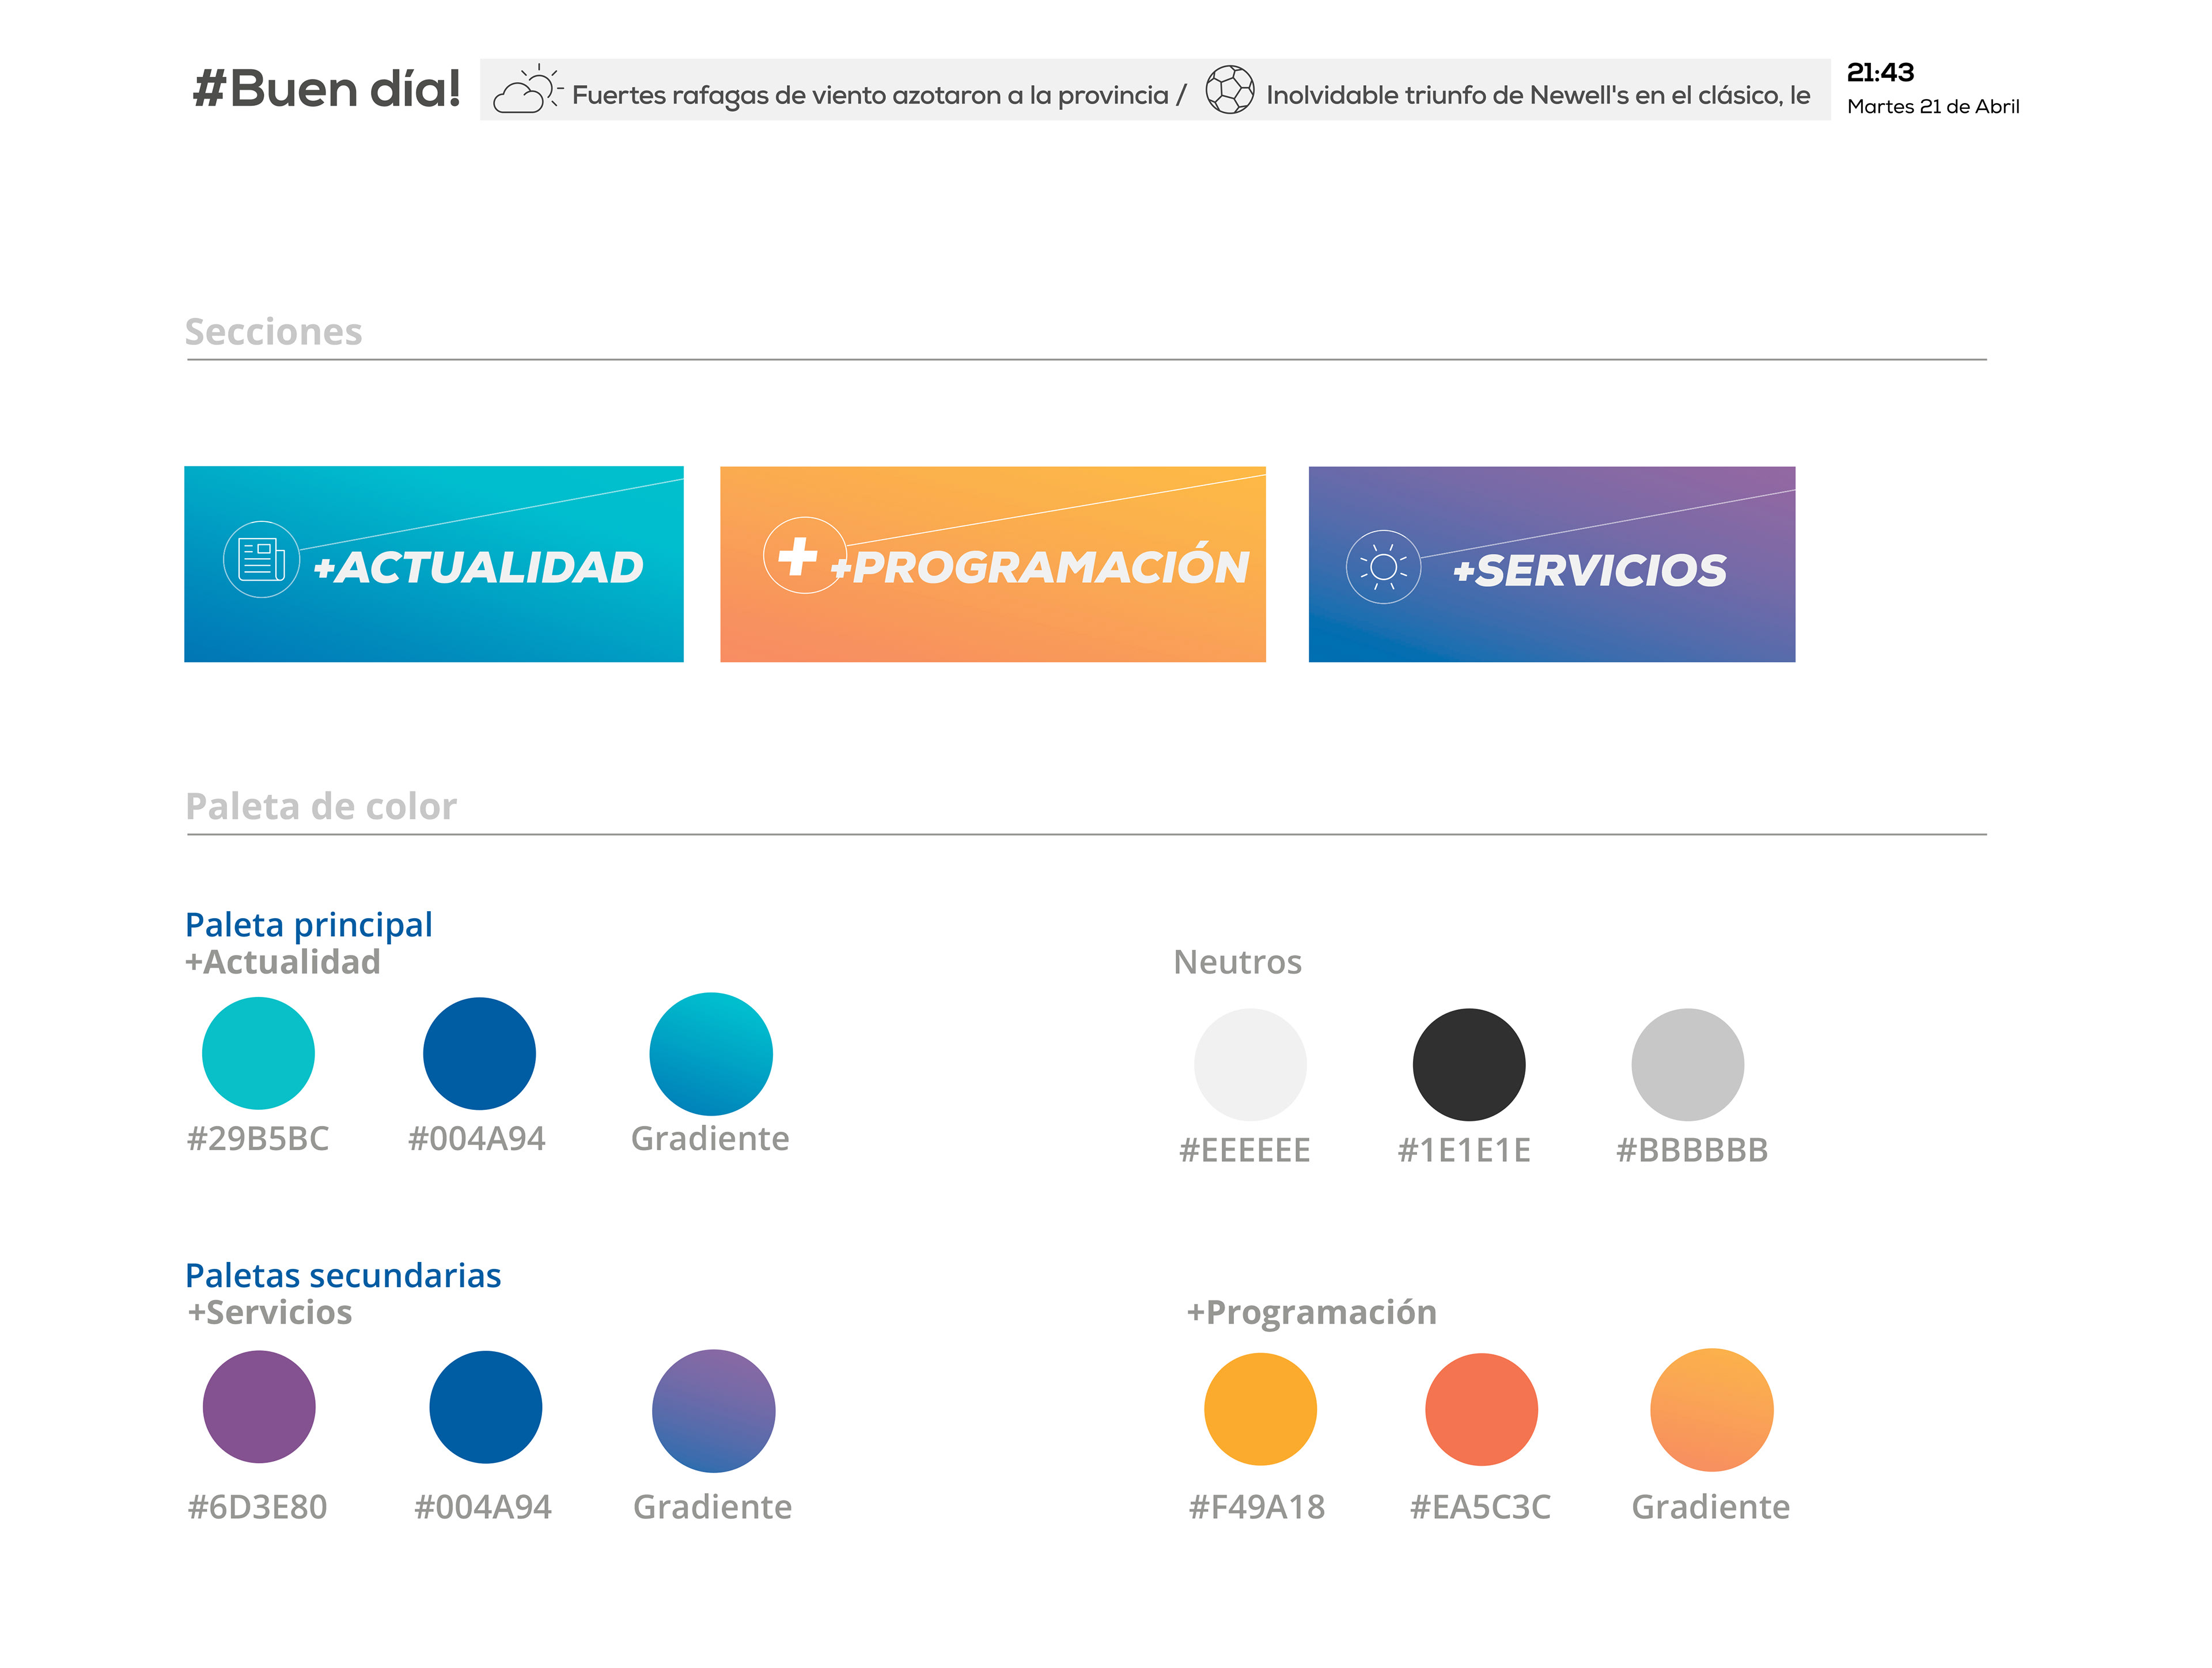Click the soccer ball sports icon

pyautogui.click(x=1229, y=90)
